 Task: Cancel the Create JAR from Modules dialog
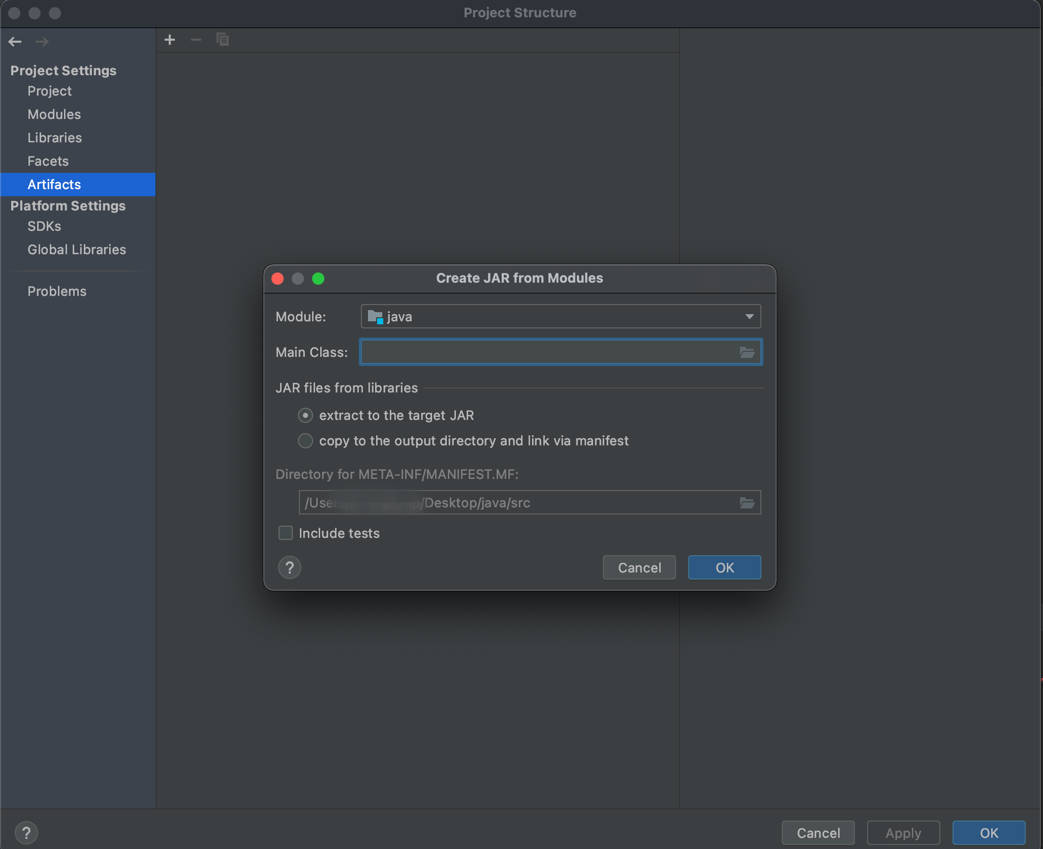click(x=639, y=567)
